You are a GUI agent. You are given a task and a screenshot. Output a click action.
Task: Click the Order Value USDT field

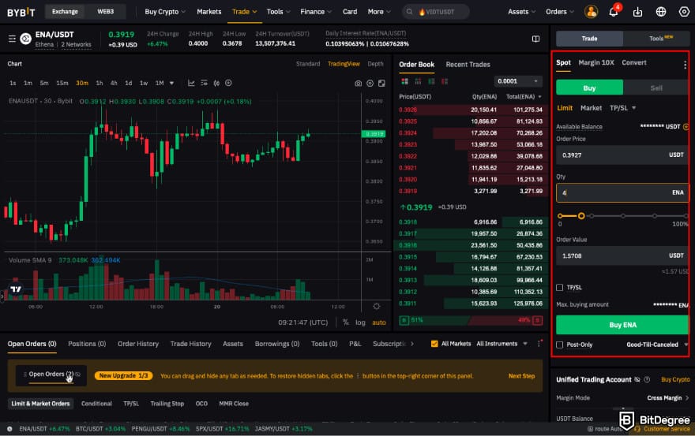click(x=622, y=256)
